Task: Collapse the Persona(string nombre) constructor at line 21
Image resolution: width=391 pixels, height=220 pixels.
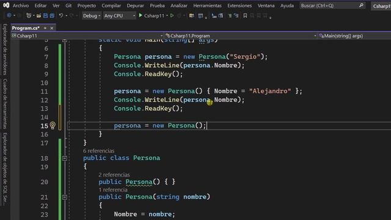Action: 65,197
